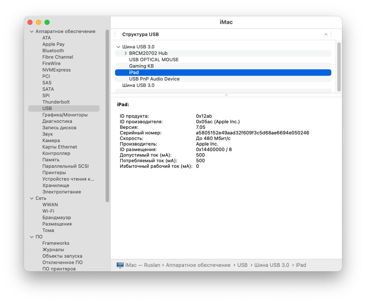Select Bluetooth in the sidebar
The width and height of the screenshot is (366, 303).
pos(53,51)
